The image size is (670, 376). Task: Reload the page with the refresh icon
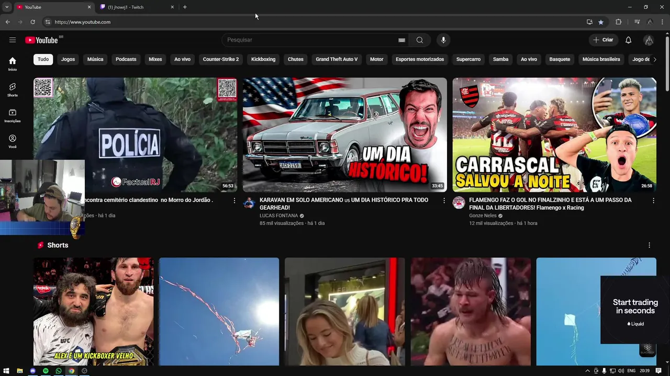pos(32,22)
